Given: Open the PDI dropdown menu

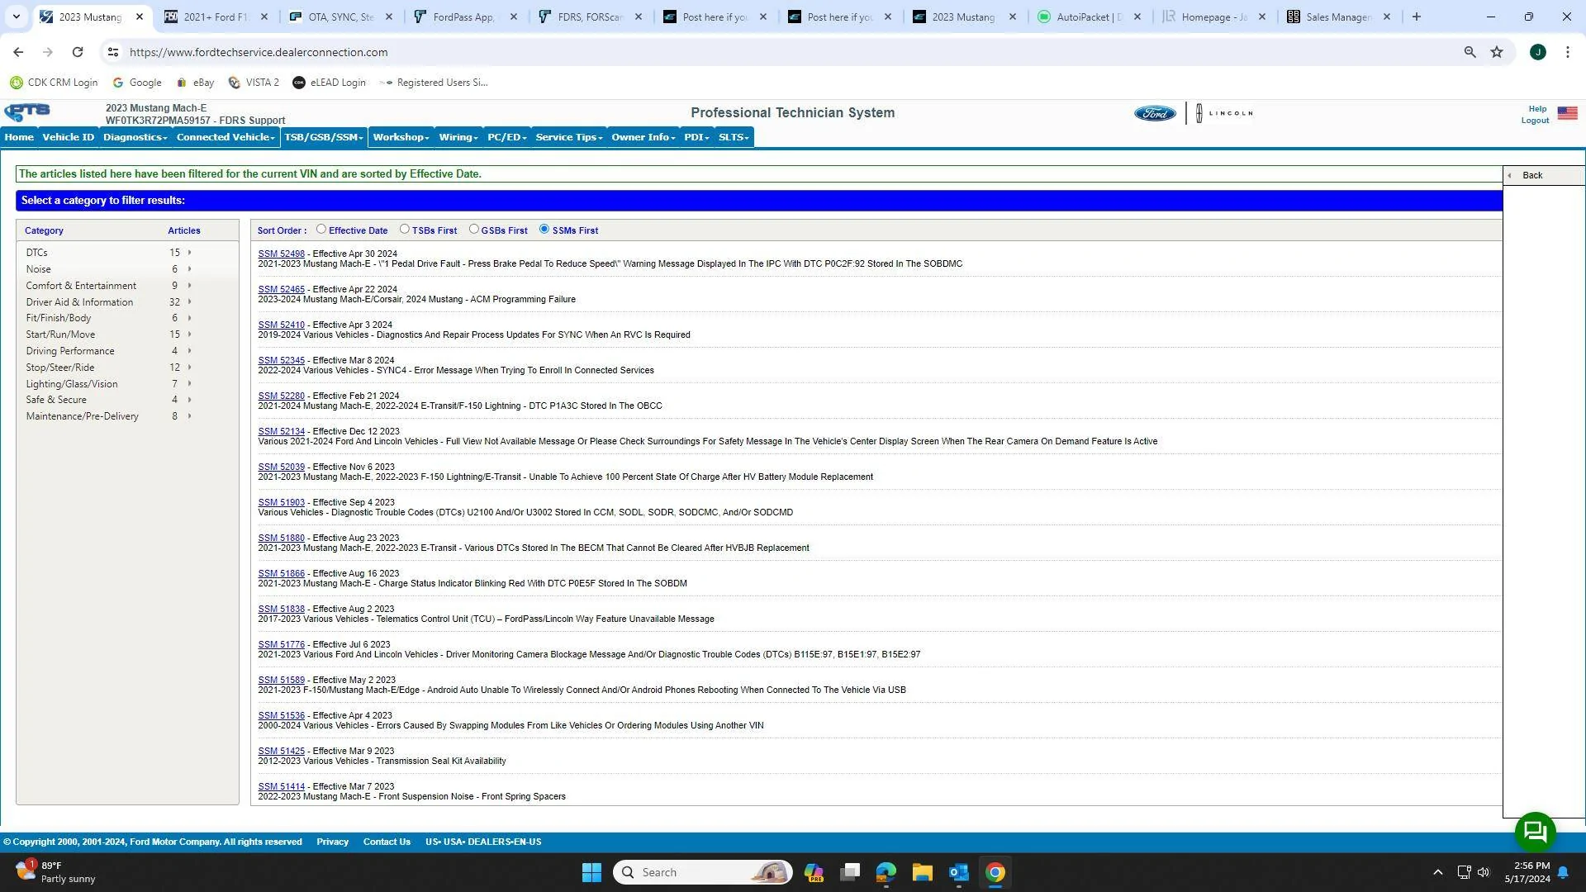Looking at the screenshot, I should [x=696, y=137].
